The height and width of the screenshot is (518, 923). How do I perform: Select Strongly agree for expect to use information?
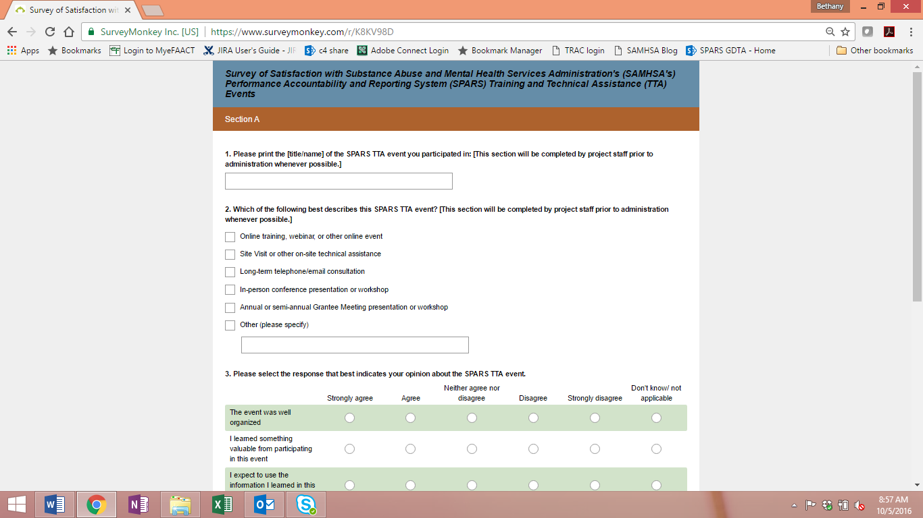click(349, 485)
